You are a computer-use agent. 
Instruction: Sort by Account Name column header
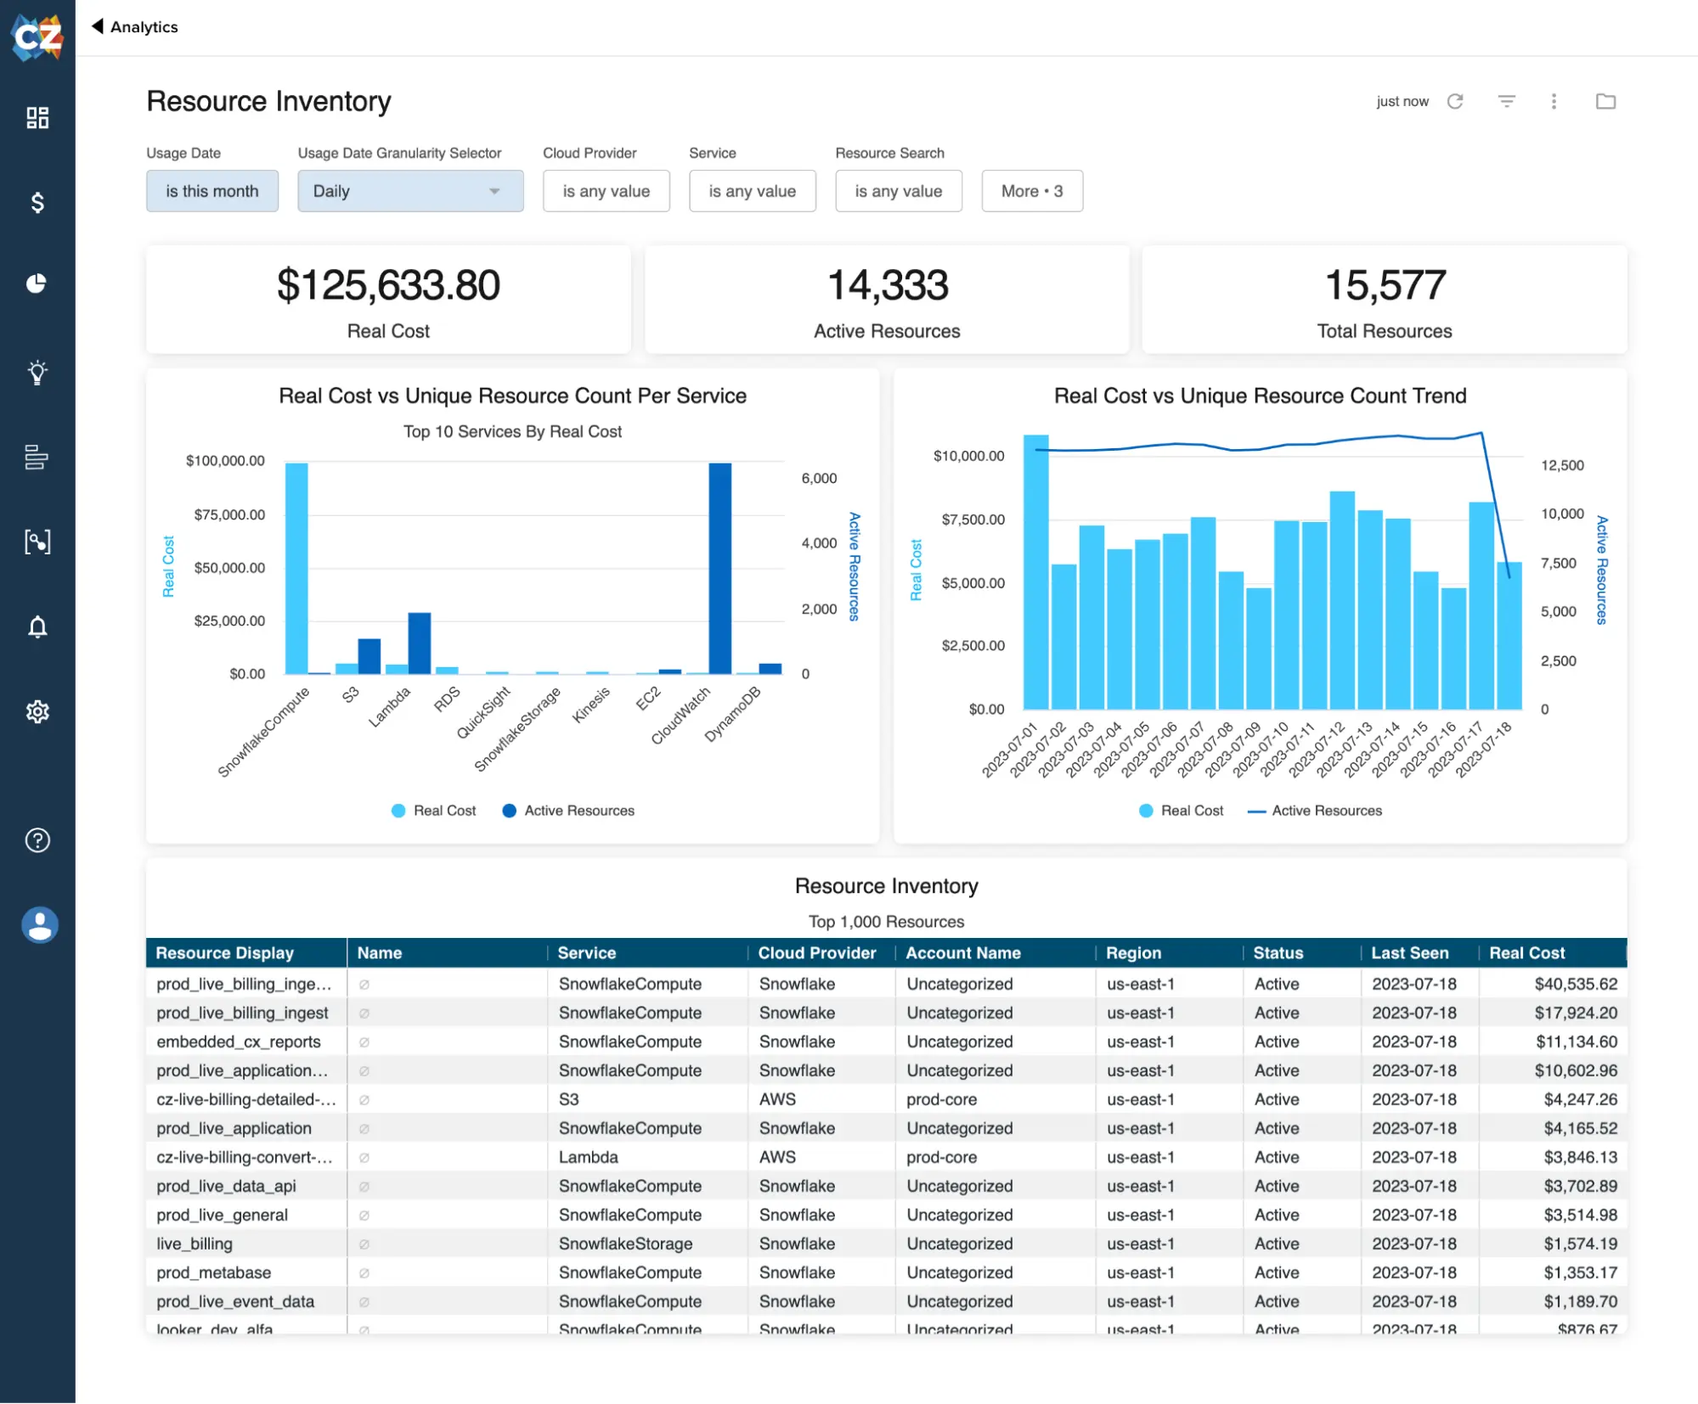[x=996, y=953]
